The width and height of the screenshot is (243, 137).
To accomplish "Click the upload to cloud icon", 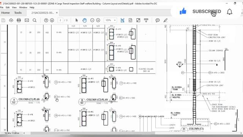I will tap(11, 20).
